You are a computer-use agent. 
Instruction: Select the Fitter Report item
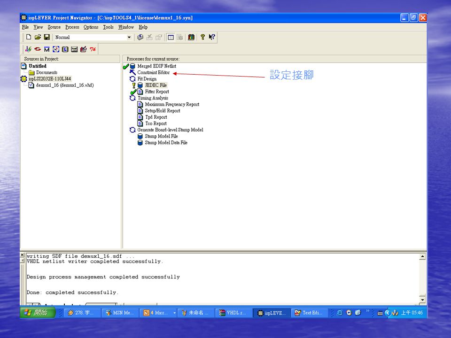tap(157, 92)
